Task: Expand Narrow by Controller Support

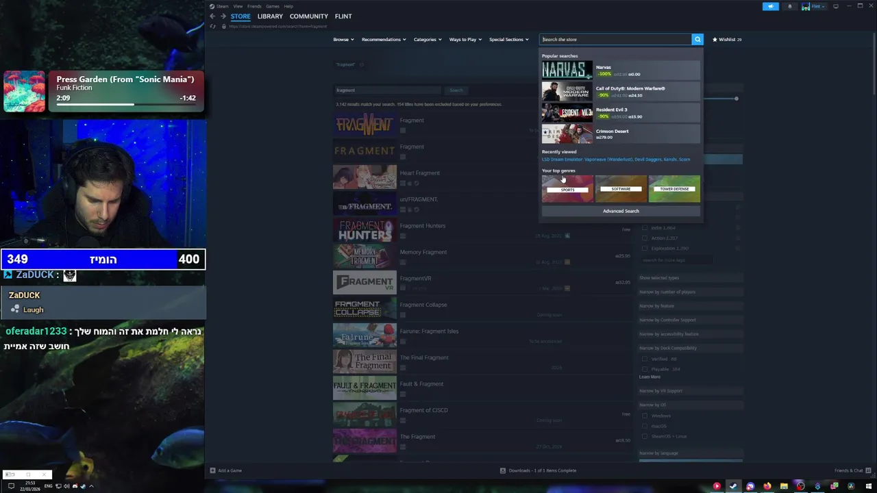Action: (691, 320)
